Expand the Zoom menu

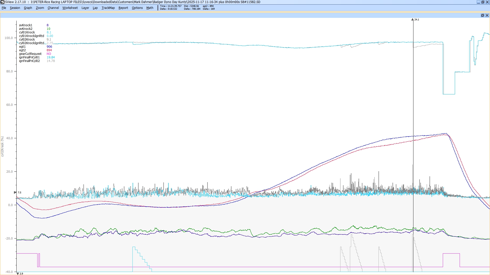point(40,8)
